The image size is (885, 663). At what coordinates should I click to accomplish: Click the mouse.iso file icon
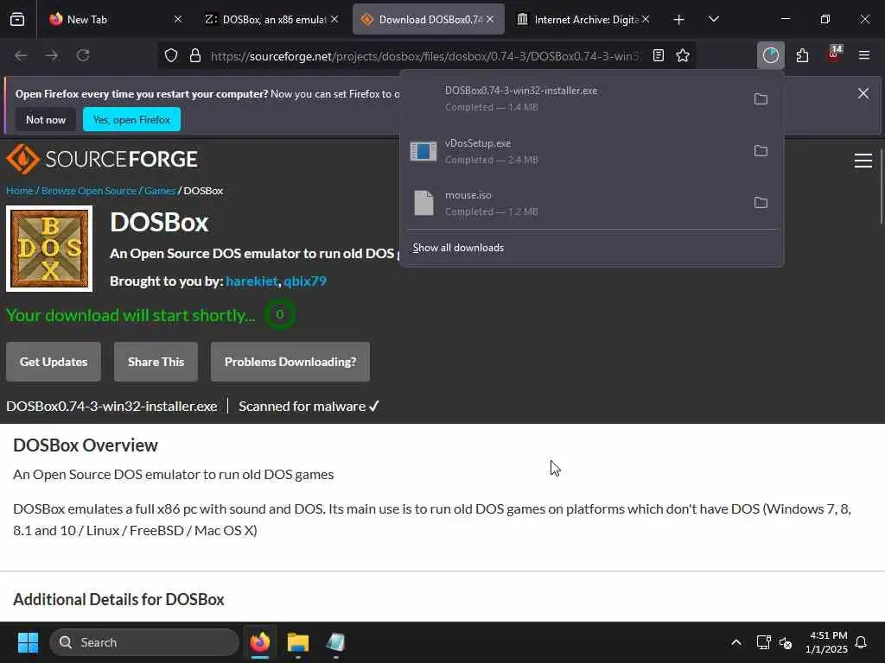[423, 203]
